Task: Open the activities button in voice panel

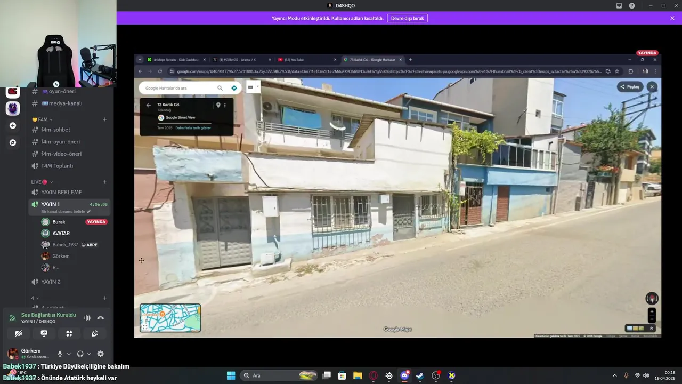Action: 69,333
